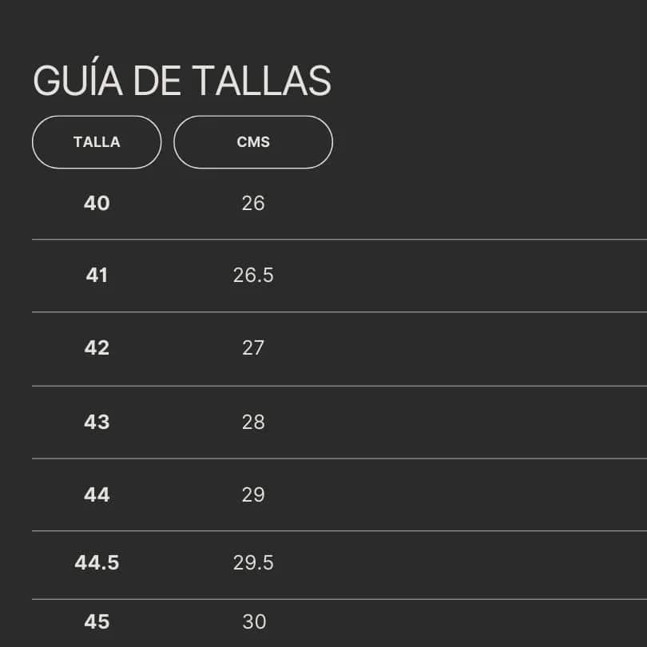Click the divider line below size 44.5

(339, 599)
